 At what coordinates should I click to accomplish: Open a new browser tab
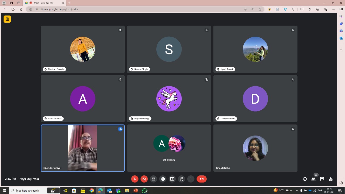pos(69,3)
